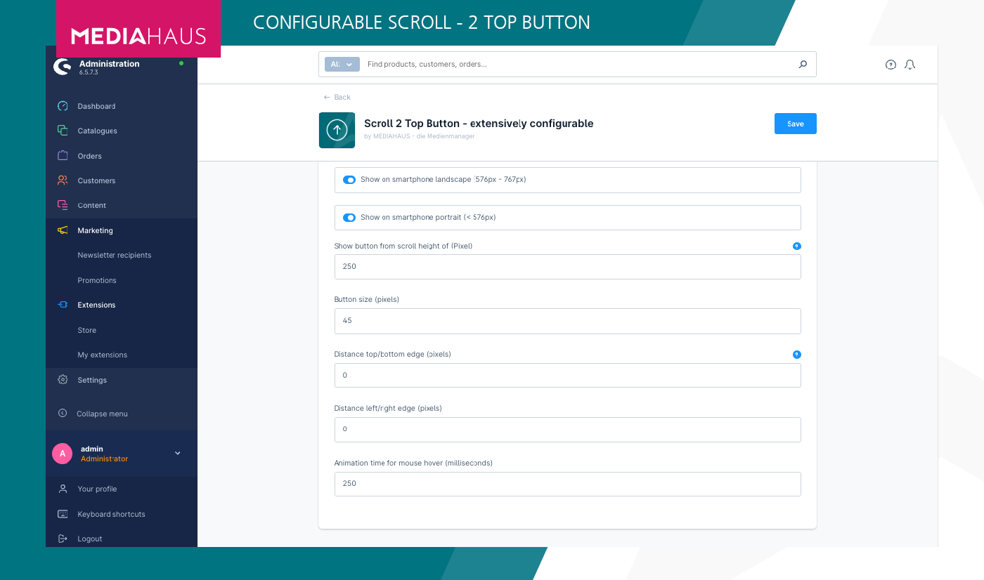The width and height of the screenshot is (984, 580).
Task: Select My extensions in sidebar
Action: tap(102, 355)
